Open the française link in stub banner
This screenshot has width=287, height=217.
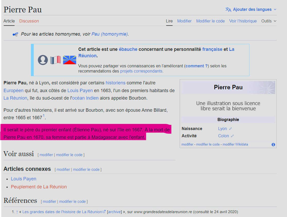click(212, 49)
